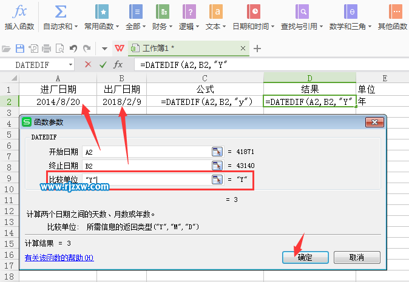Viewport: 409px width, 282px height.
Task: Click the 开始日期 input field
Action: click(147, 152)
